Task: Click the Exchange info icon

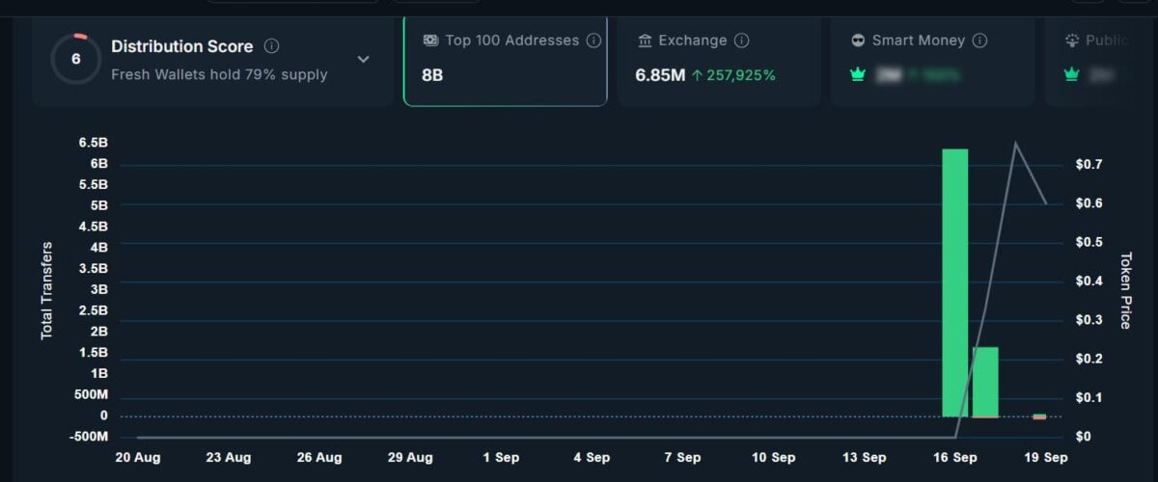Action: [741, 40]
